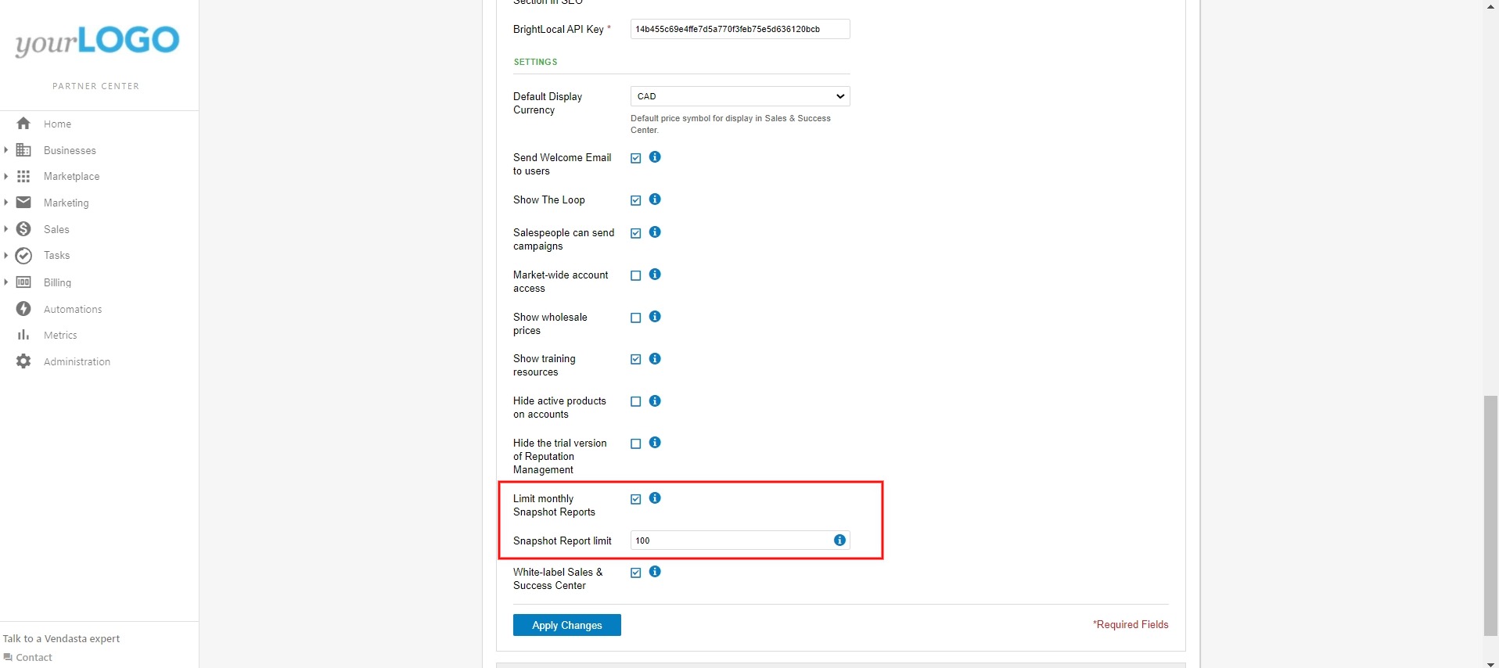This screenshot has width=1499, height=668.
Task: Click the '*Required Fields' note
Action: click(x=1131, y=625)
